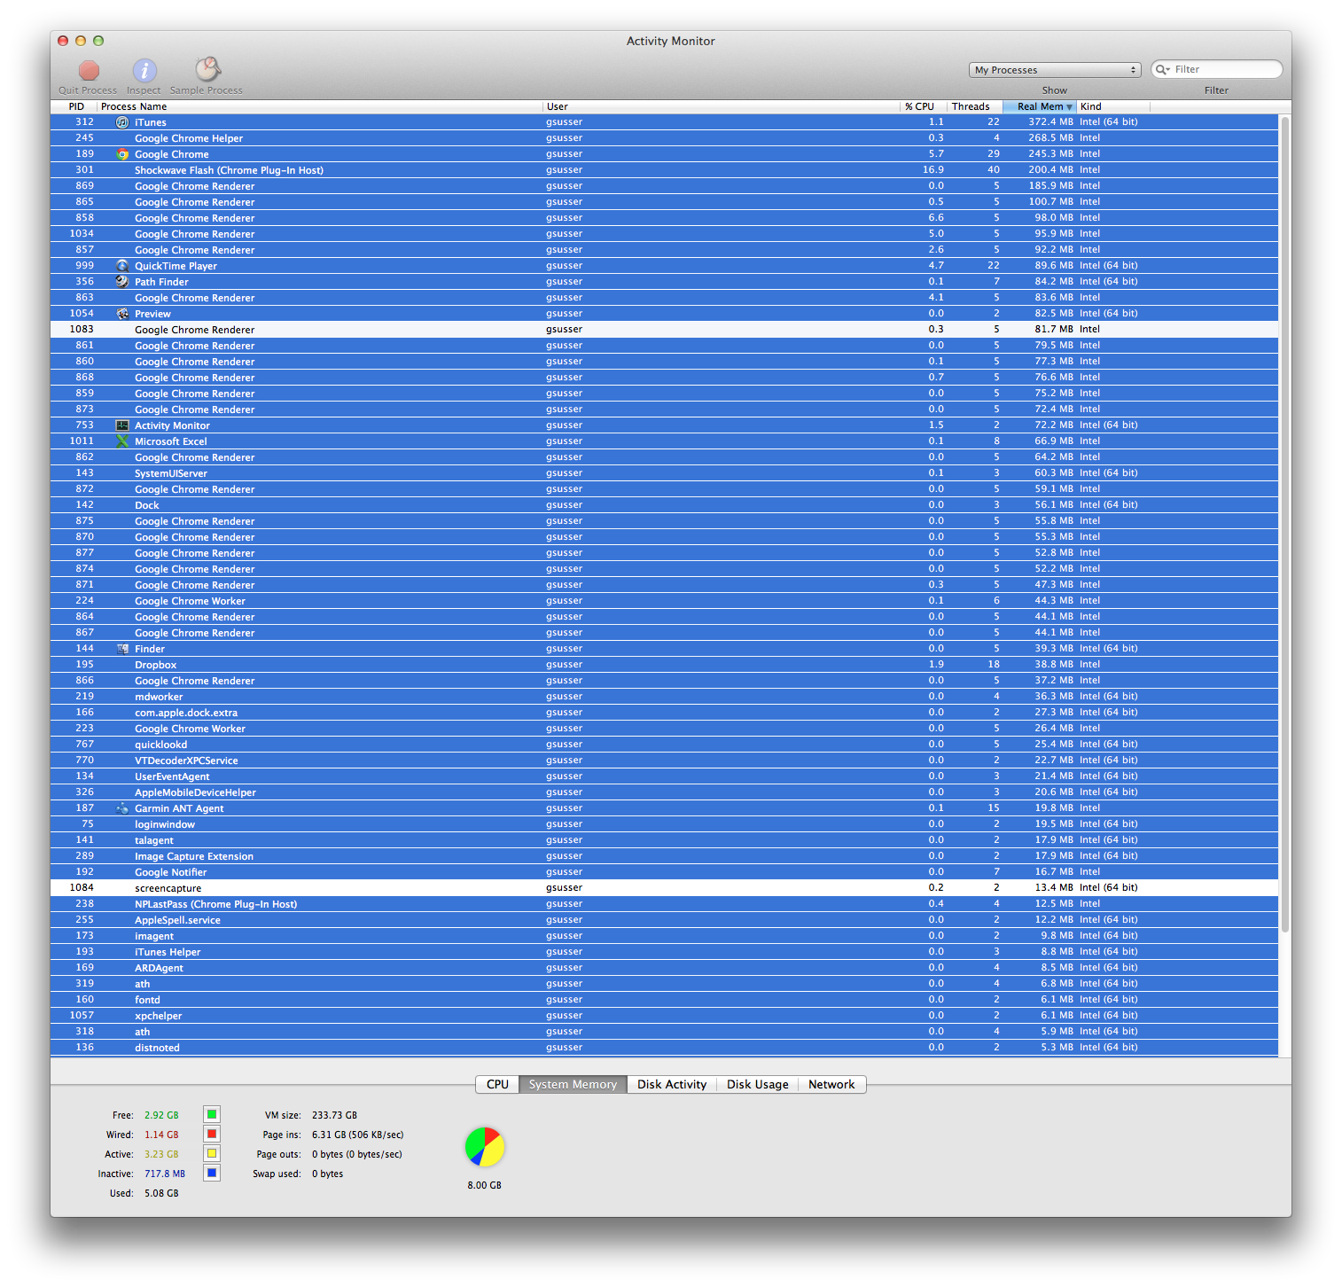The width and height of the screenshot is (1342, 1287).
Task: Sort by the Threads column header
Action: click(975, 106)
